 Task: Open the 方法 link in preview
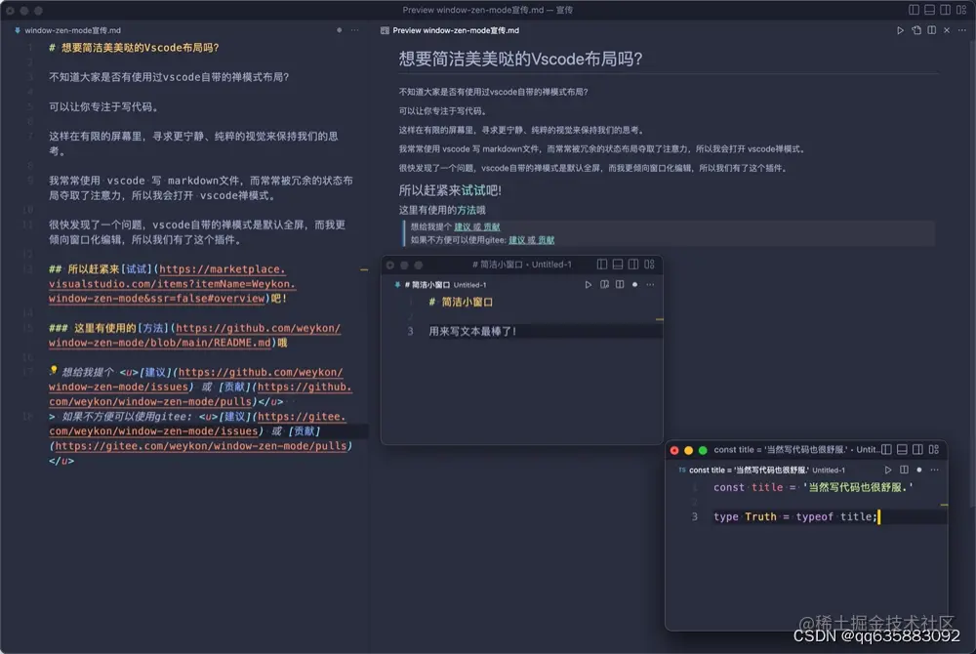[467, 210]
